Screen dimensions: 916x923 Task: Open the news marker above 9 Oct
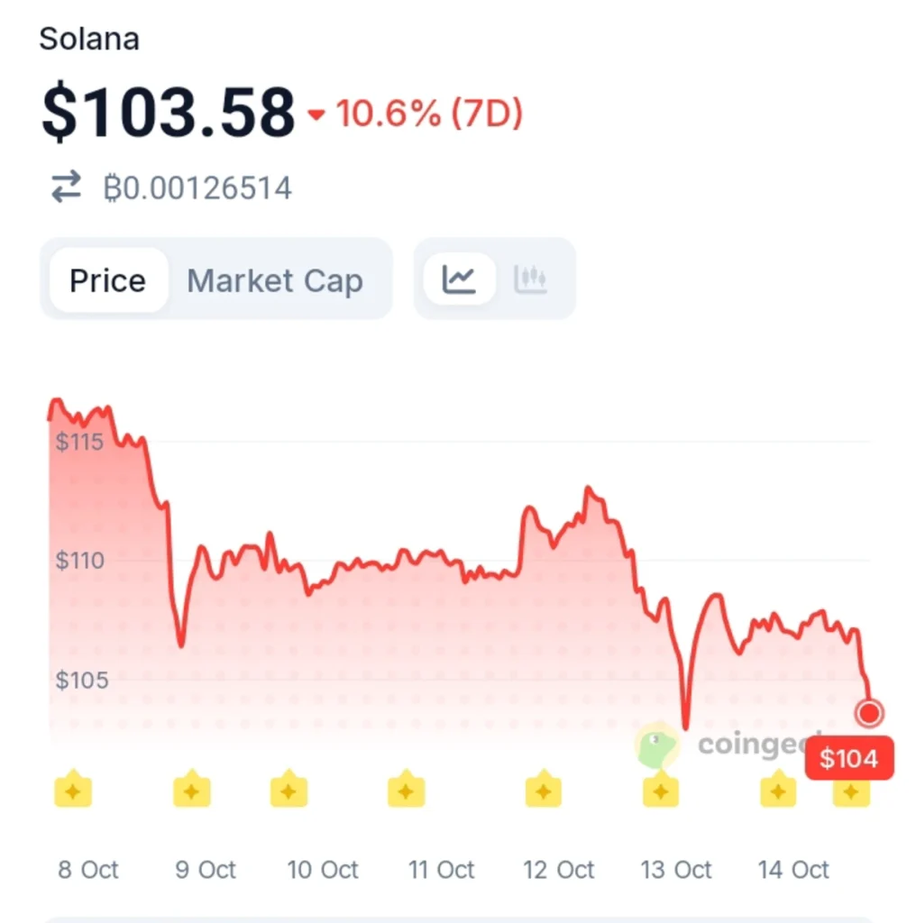click(x=192, y=788)
